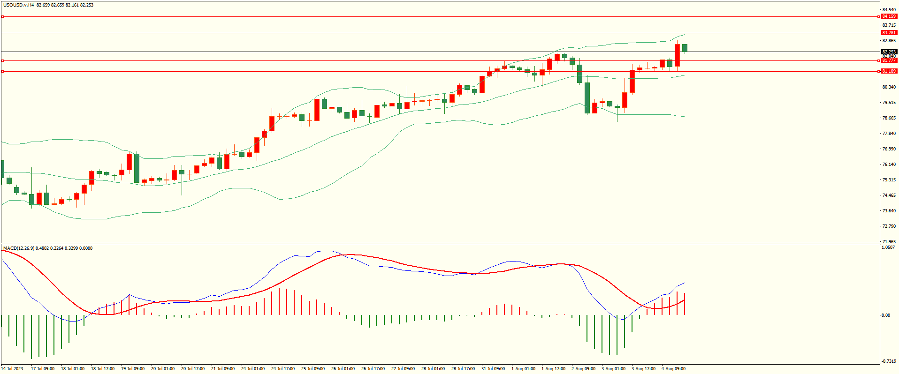Click the 3 Aug 17:00 time label
This screenshot has width=899, height=374.
pyautogui.click(x=643, y=369)
